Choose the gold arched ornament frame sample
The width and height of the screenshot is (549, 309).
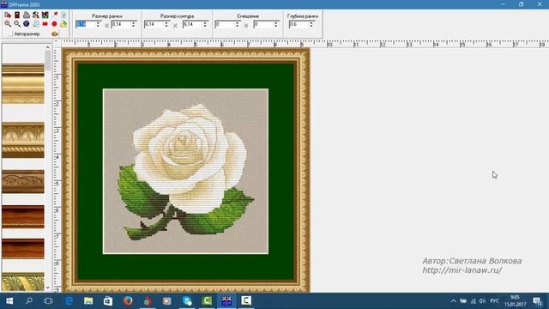tap(23, 140)
